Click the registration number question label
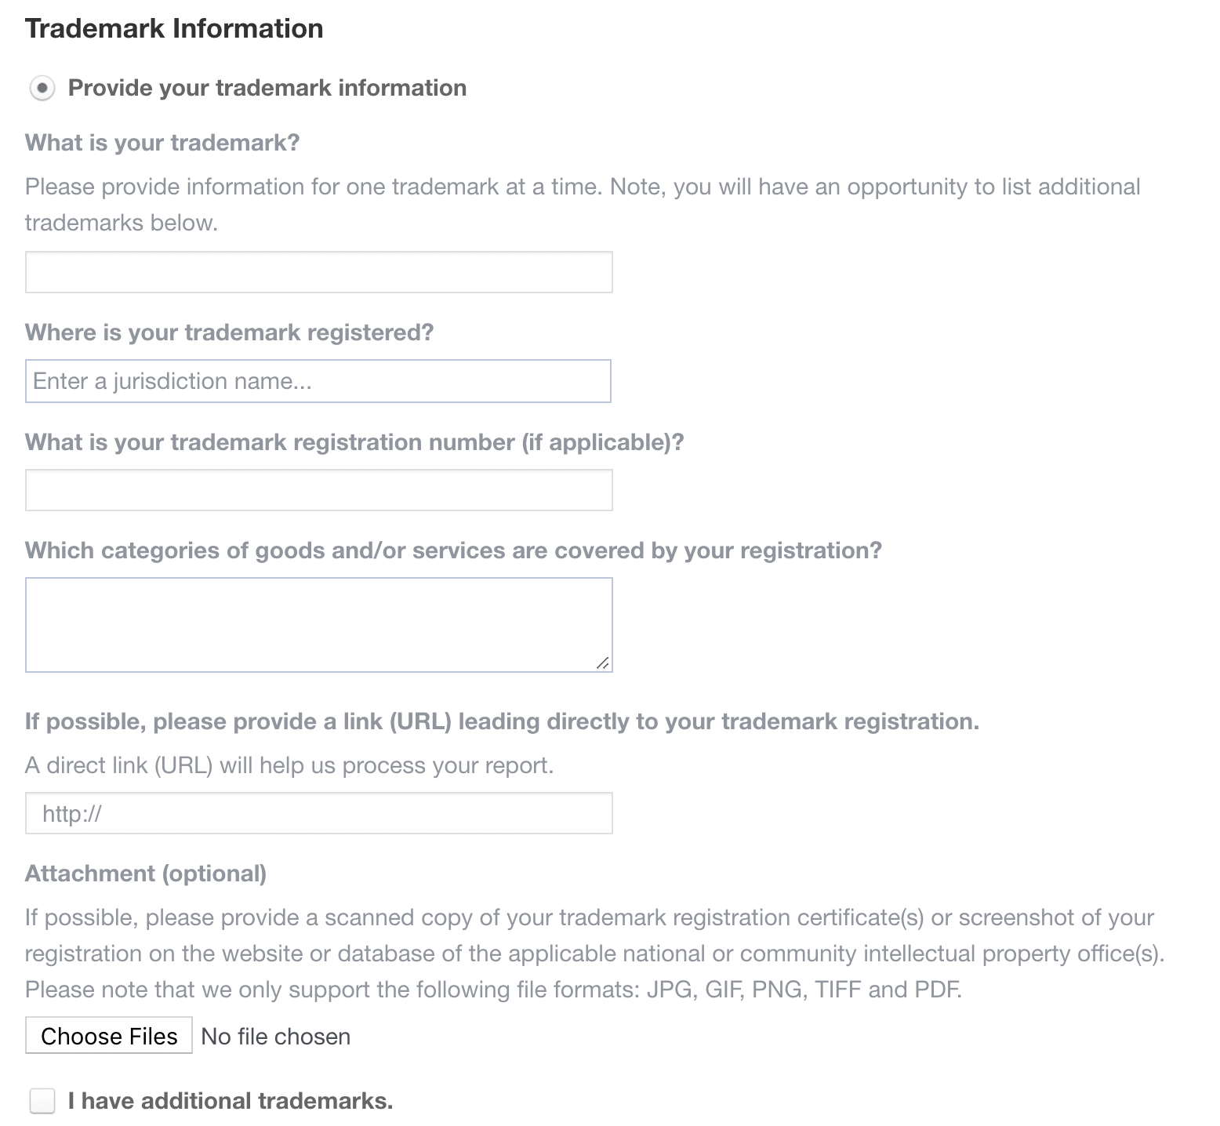1220x1126 pixels. pos(354,441)
